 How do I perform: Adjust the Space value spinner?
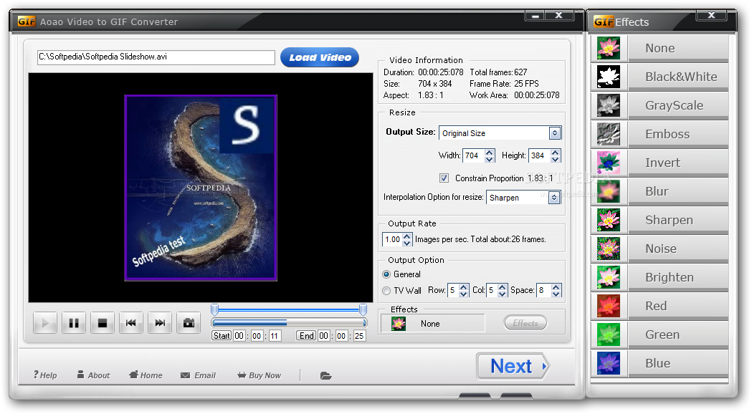(556, 290)
